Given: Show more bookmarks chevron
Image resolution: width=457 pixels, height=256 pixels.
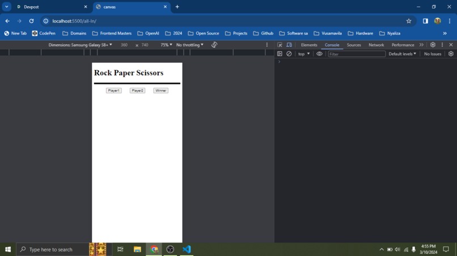Looking at the screenshot, I should click(x=445, y=33).
